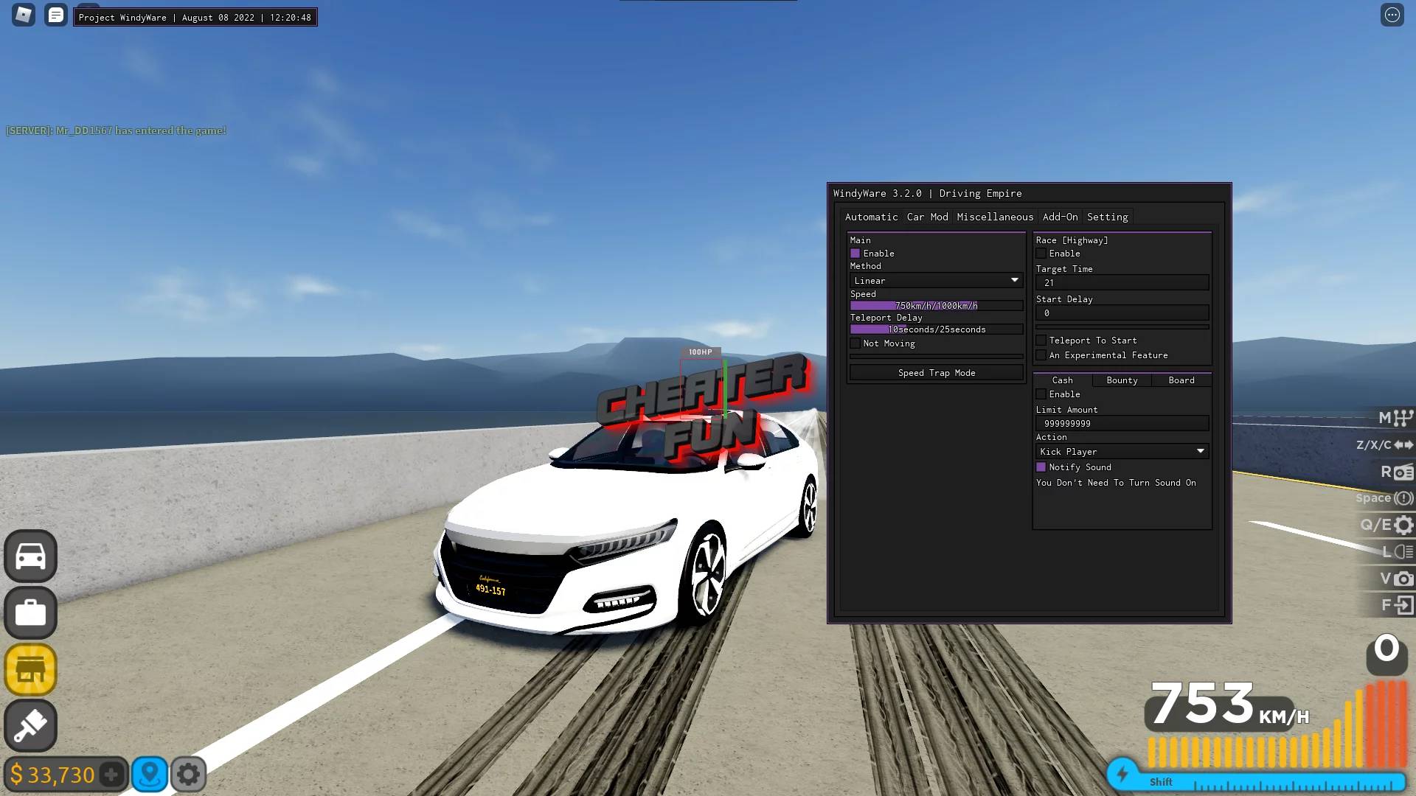Open the Action dropdown set to Kick Player
1416x796 pixels.
[1122, 451]
